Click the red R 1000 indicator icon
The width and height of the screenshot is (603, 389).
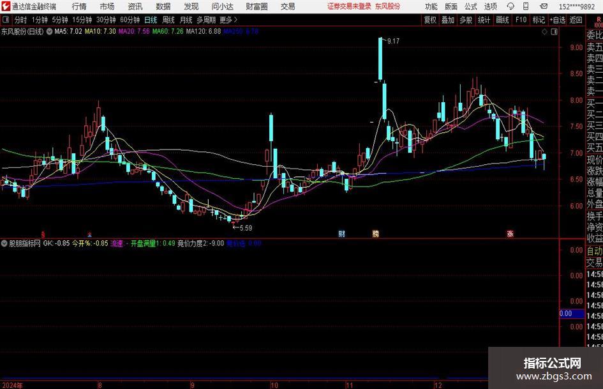click(599, 22)
